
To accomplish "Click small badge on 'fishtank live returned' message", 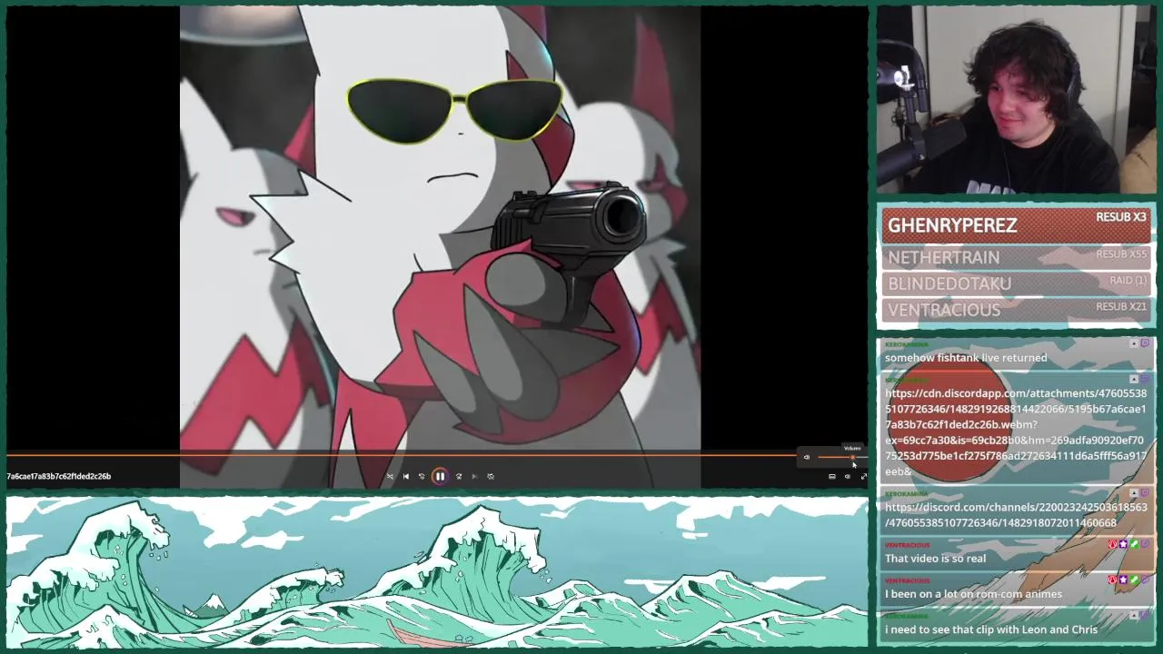I will click(1134, 343).
